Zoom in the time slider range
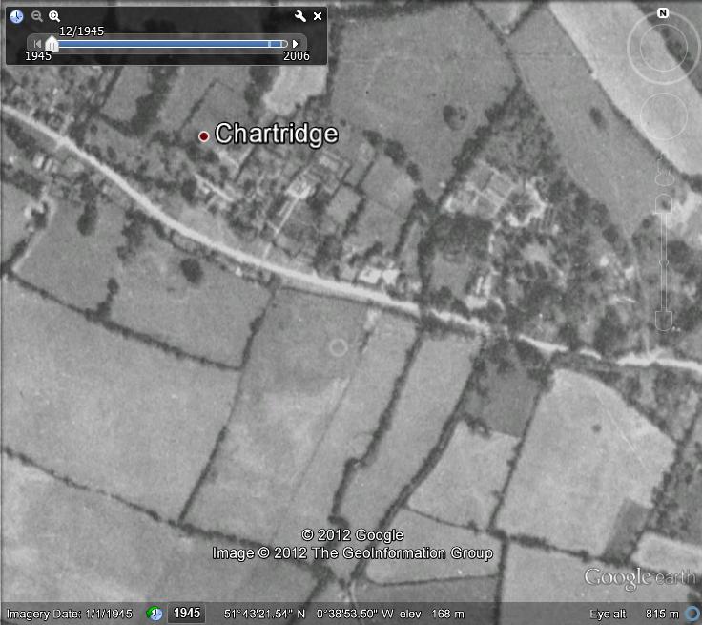The image size is (702, 625). click(x=54, y=16)
